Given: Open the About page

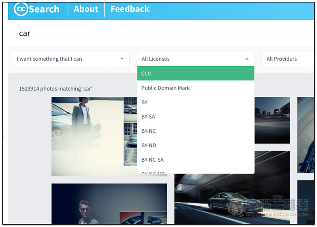Looking at the screenshot, I should tap(86, 9).
